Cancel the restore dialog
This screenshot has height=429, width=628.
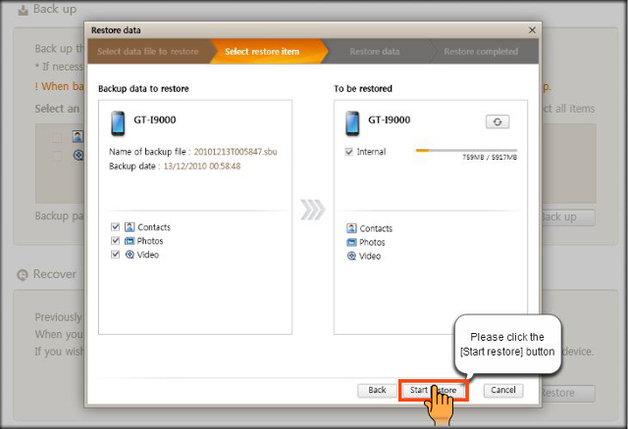pos(502,390)
